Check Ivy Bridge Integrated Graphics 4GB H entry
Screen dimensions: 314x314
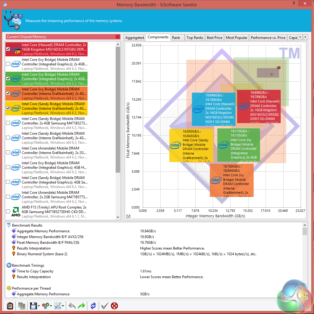8,167
